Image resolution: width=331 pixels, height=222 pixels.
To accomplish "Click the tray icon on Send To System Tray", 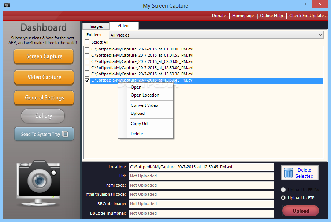I will [x=65, y=134].
